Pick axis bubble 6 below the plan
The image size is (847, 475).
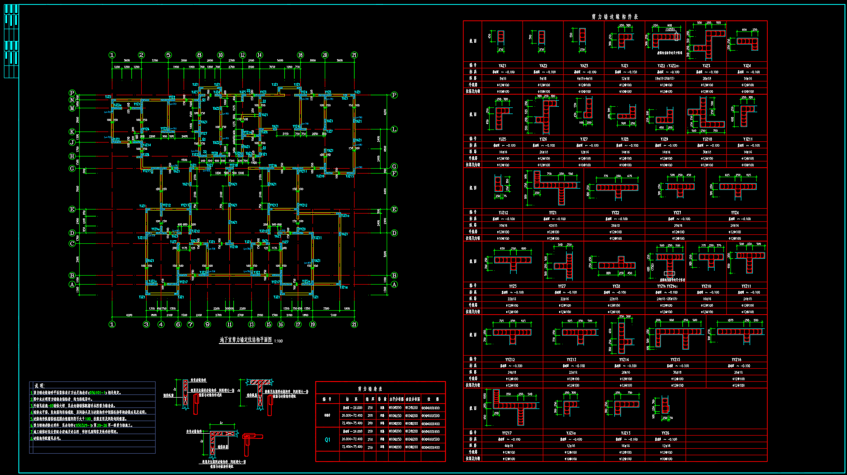pos(178,324)
